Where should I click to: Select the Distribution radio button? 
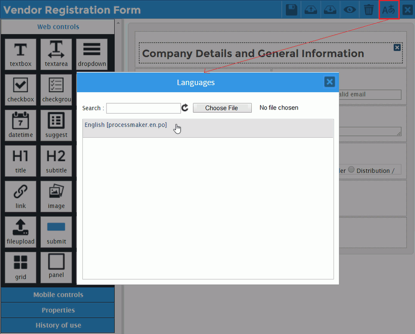point(352,170)
